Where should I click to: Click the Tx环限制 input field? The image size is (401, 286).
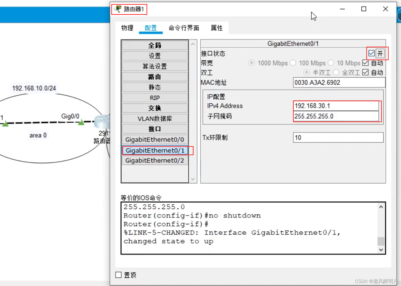point(338,138)
